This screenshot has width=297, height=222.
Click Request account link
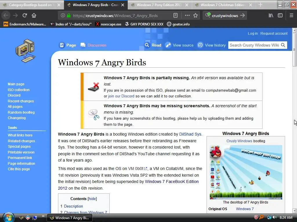tap(274, 34)
